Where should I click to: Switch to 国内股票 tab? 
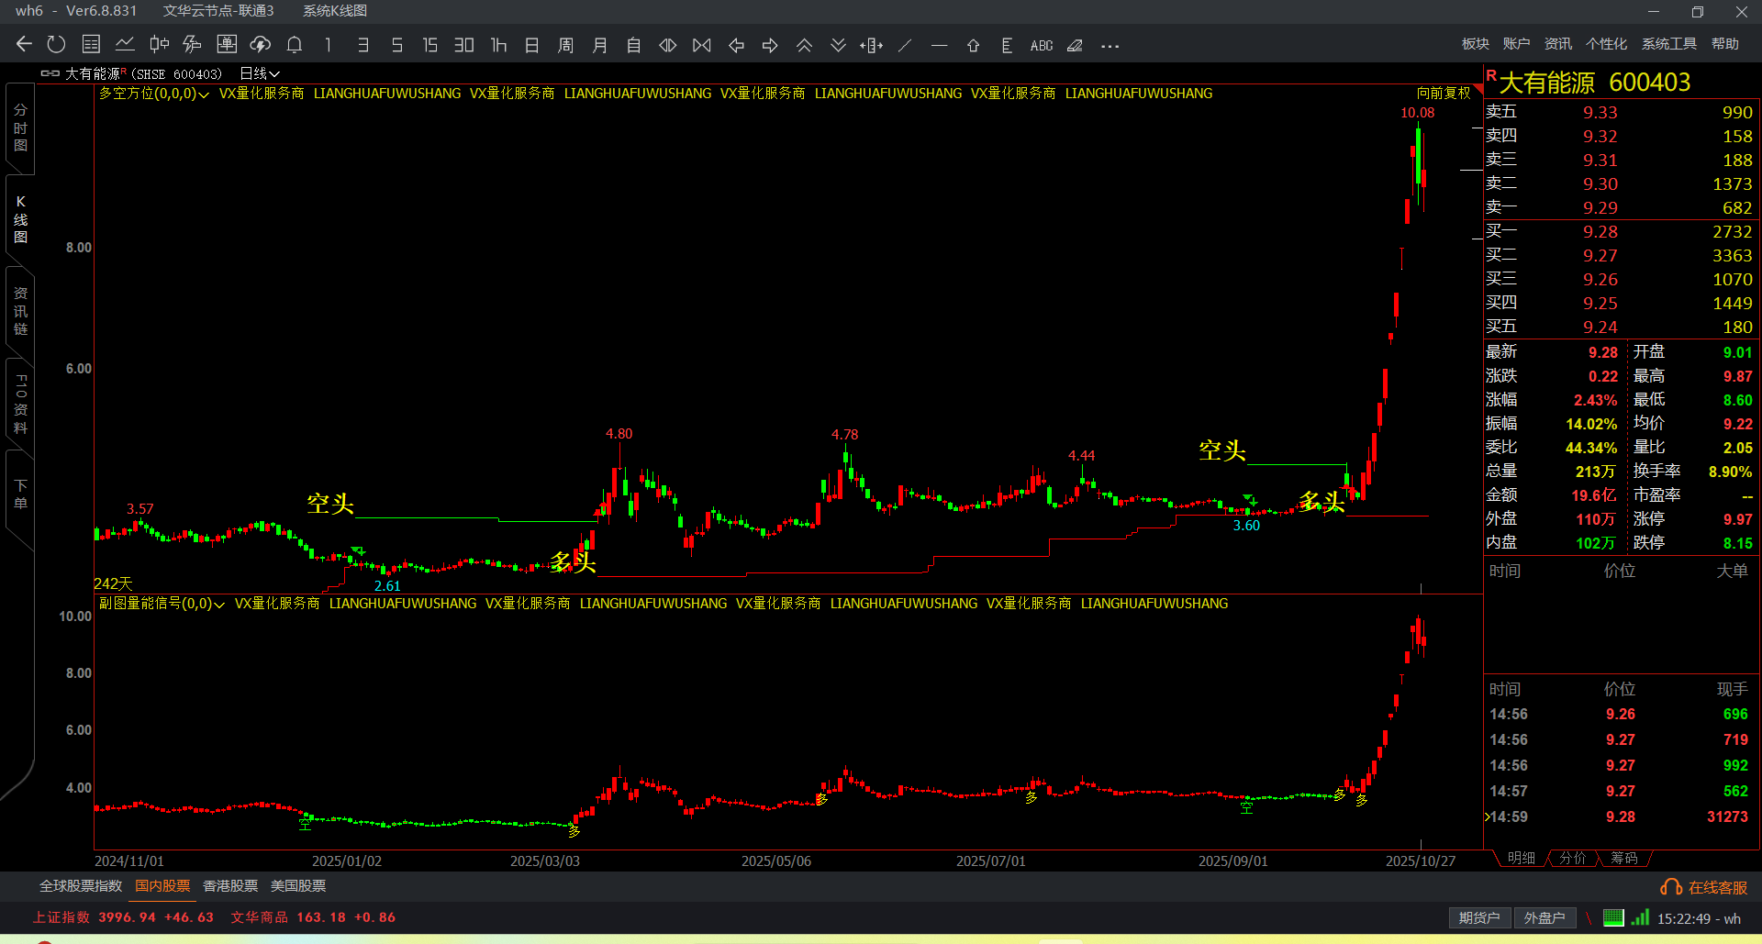[x=162, y=886]
